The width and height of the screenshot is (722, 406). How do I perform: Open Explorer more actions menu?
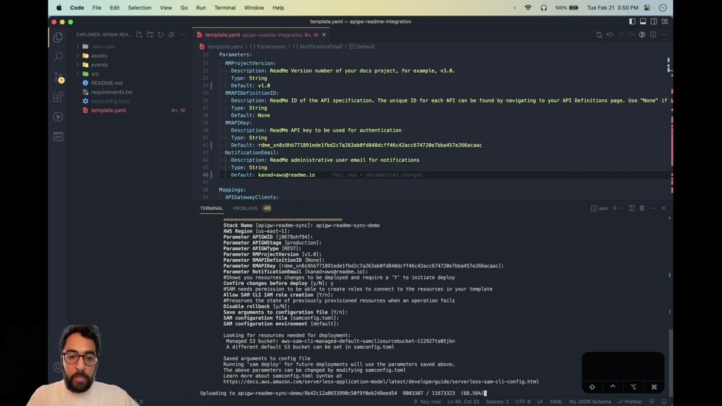click(x=182, y=34)
